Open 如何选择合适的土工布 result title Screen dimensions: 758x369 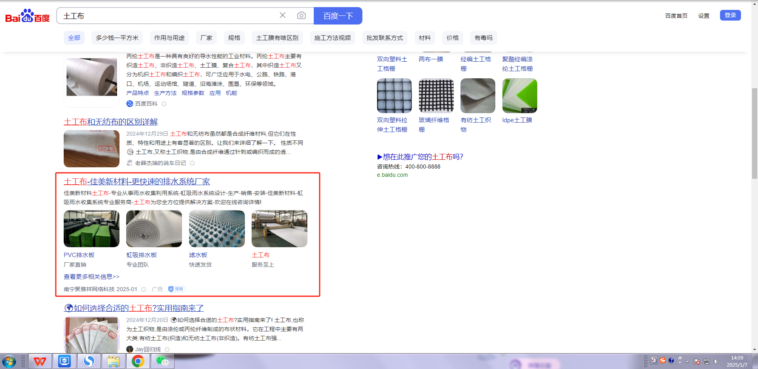tap(134, 308)
